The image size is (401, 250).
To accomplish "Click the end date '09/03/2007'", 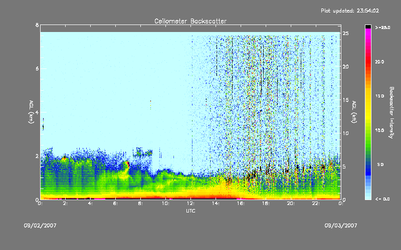I will pyautogui.click(x=341, y=225).
